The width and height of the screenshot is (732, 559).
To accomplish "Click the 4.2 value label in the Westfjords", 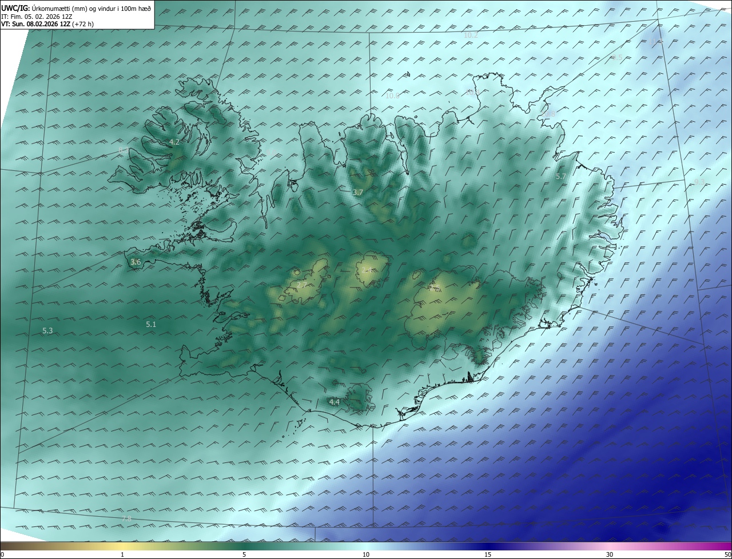I will pyautogui.click(x=174, y=142).
